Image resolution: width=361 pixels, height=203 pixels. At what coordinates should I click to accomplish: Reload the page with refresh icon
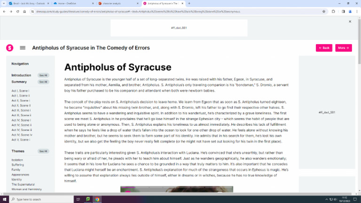click(18, 11)
